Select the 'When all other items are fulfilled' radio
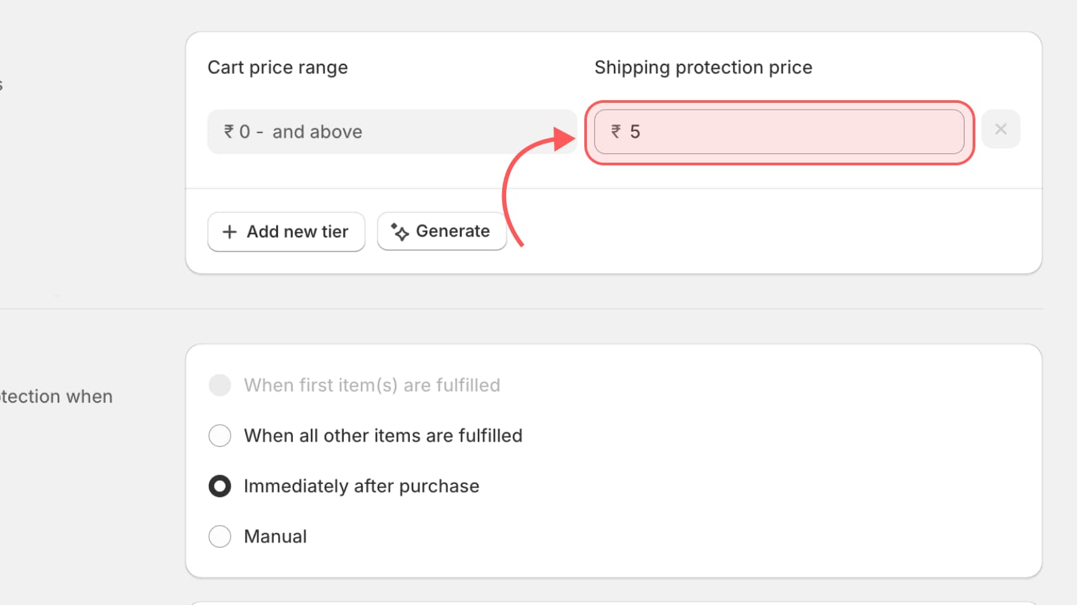Image resolution: width=1077 pixels, height=605 pixels. click(x=219, y=436)
